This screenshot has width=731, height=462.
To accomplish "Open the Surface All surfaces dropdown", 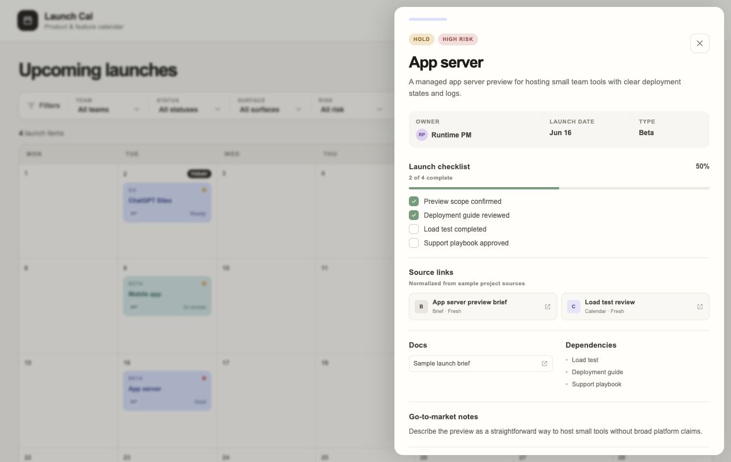I will coord(270,105).
